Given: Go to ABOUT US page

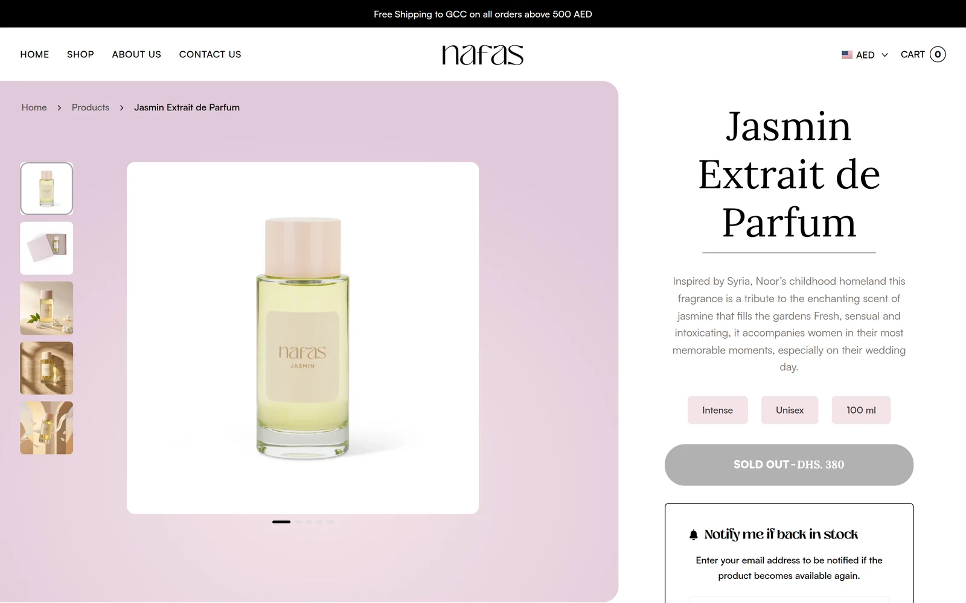Looking at the screenshot, I should pyautogui.click(x=136, y=54).
